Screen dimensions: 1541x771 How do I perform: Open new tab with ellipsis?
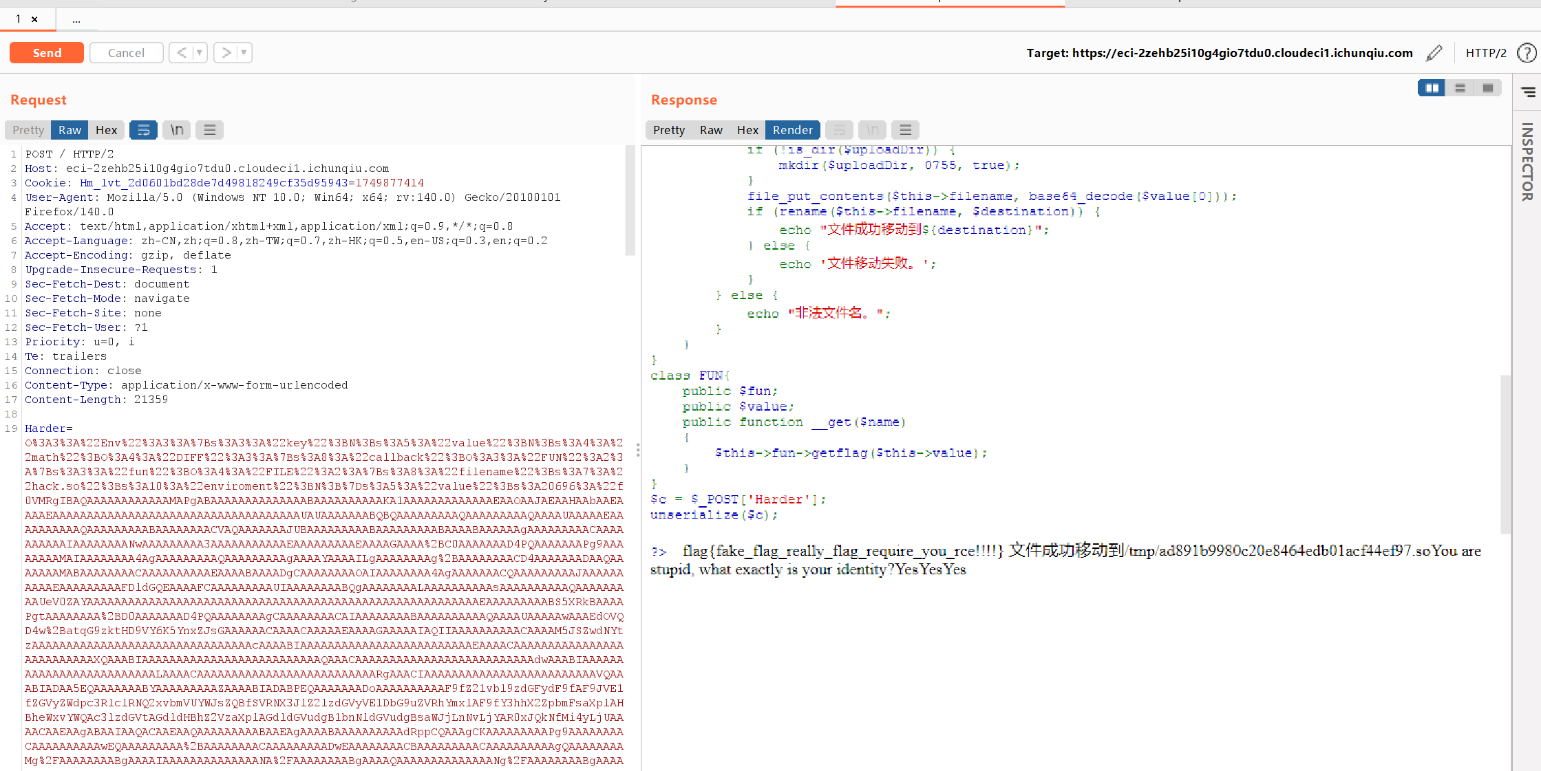(x=76, y=20)
